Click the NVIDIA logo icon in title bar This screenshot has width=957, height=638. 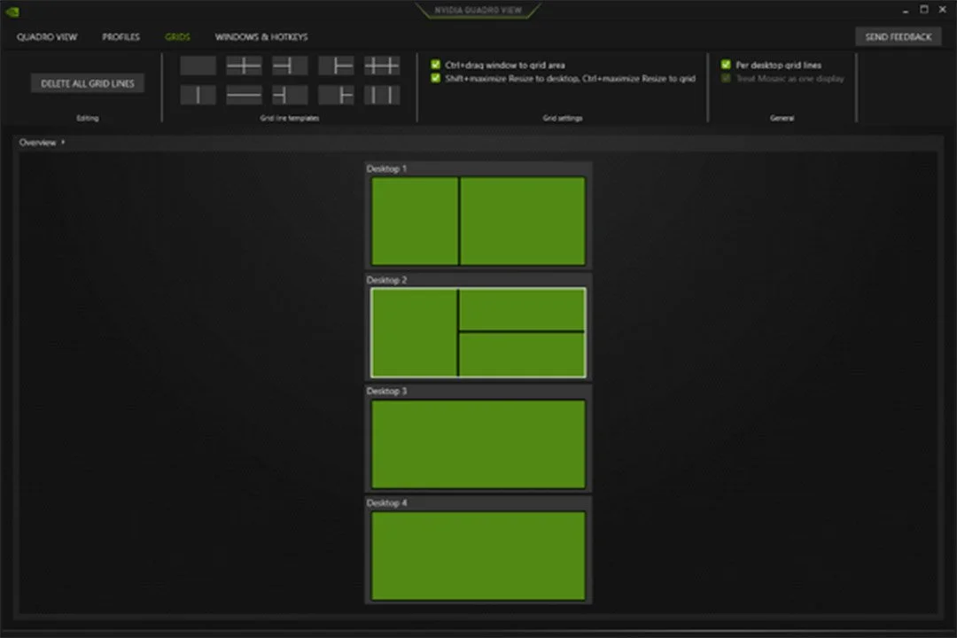point(12,12)
